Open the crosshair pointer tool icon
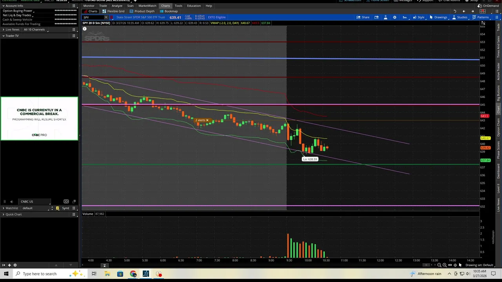The height and width of the screenshot is (282, 502). [x=455, y=265]
